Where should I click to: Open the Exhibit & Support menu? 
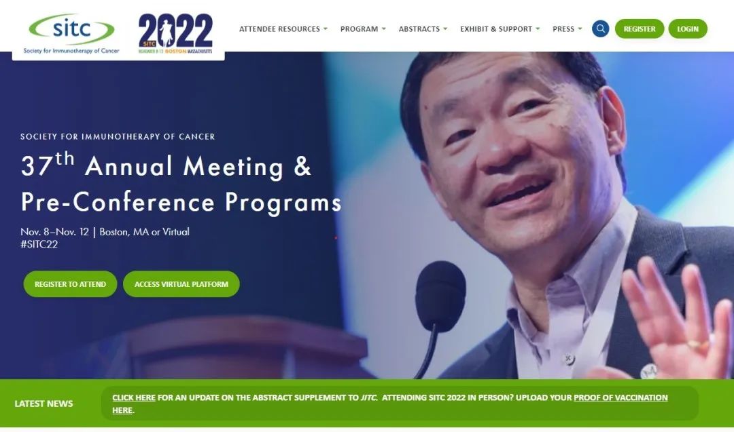pos(495,29)
